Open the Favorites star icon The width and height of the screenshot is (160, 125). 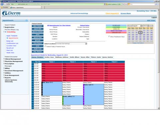pyautogui.click(x=2, y=7)
